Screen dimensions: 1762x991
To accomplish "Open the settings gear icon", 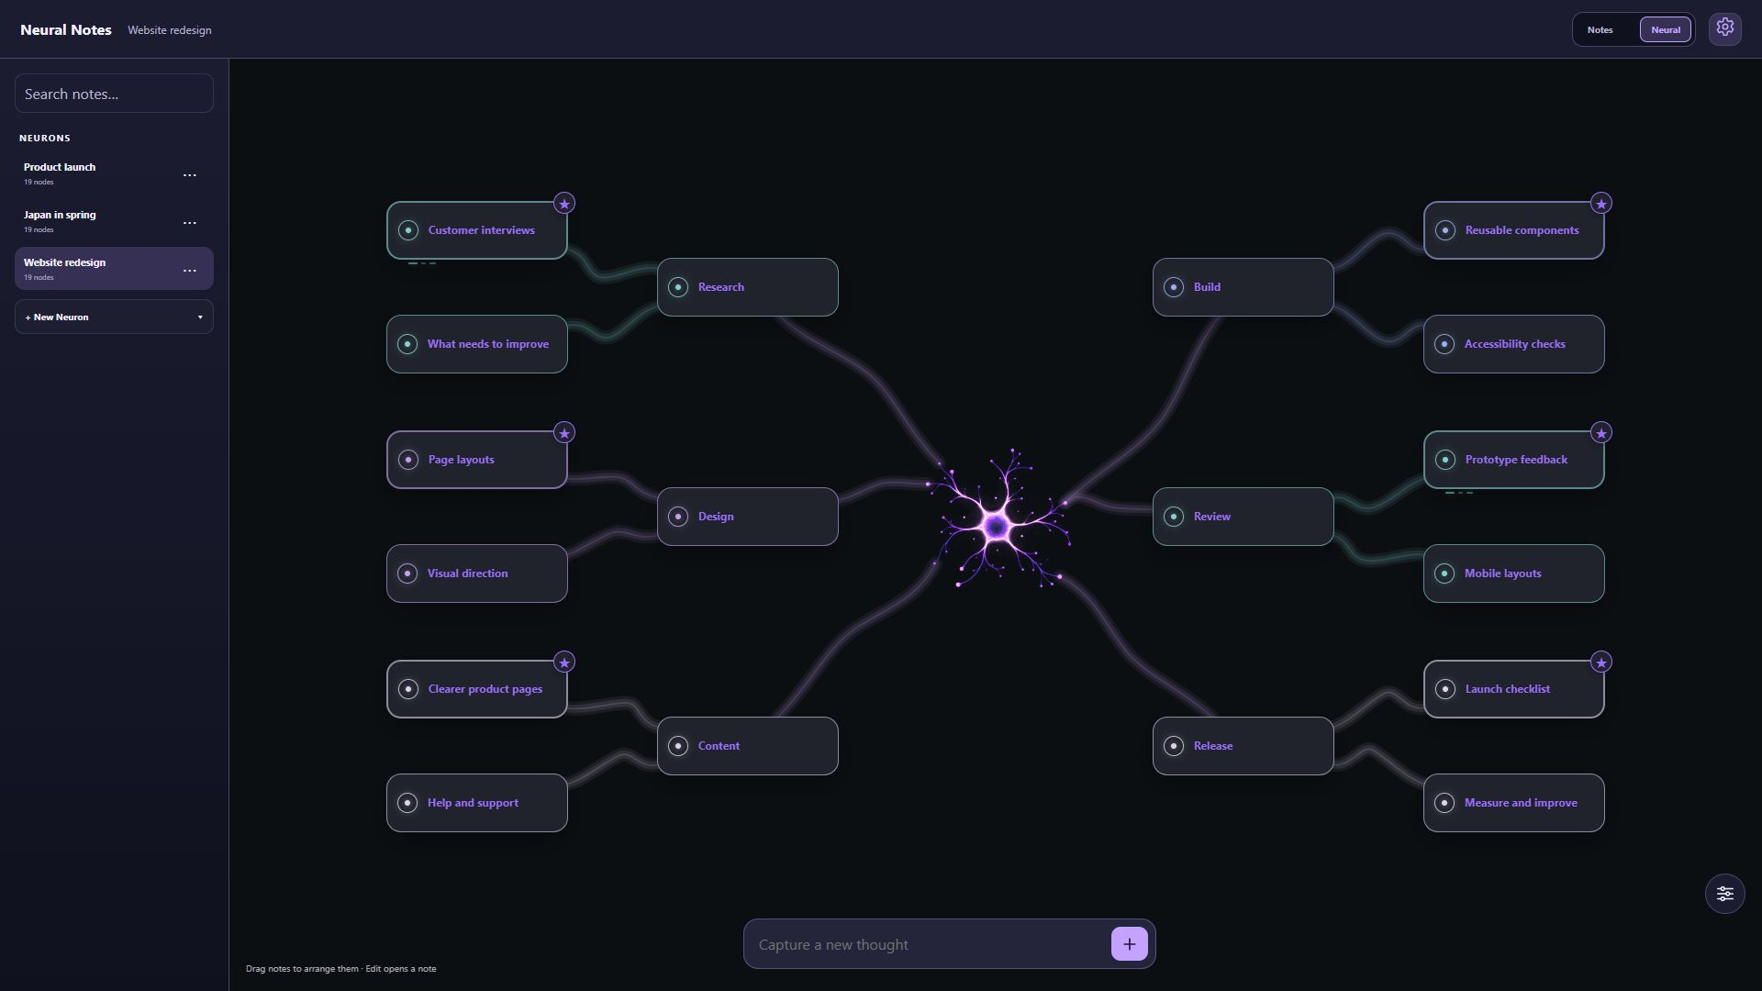I will click(1724, 28).
